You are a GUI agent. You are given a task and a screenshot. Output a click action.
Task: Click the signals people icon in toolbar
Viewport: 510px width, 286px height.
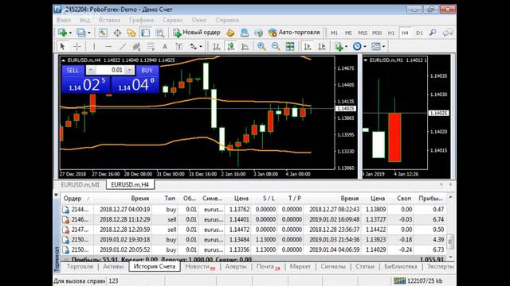(245, 33)
